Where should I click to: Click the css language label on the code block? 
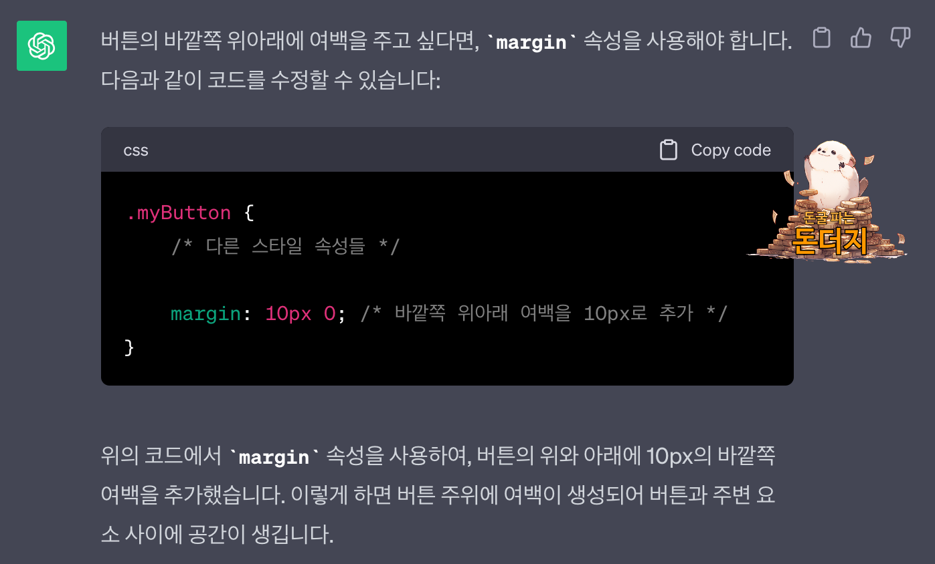135,150
